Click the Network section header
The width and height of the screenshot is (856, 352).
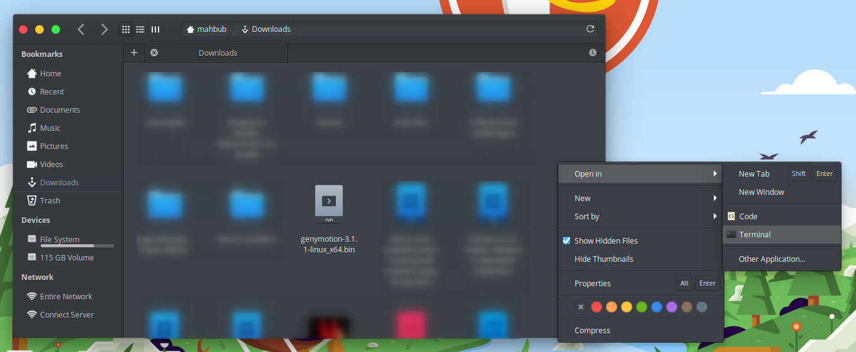coord(38,277)
